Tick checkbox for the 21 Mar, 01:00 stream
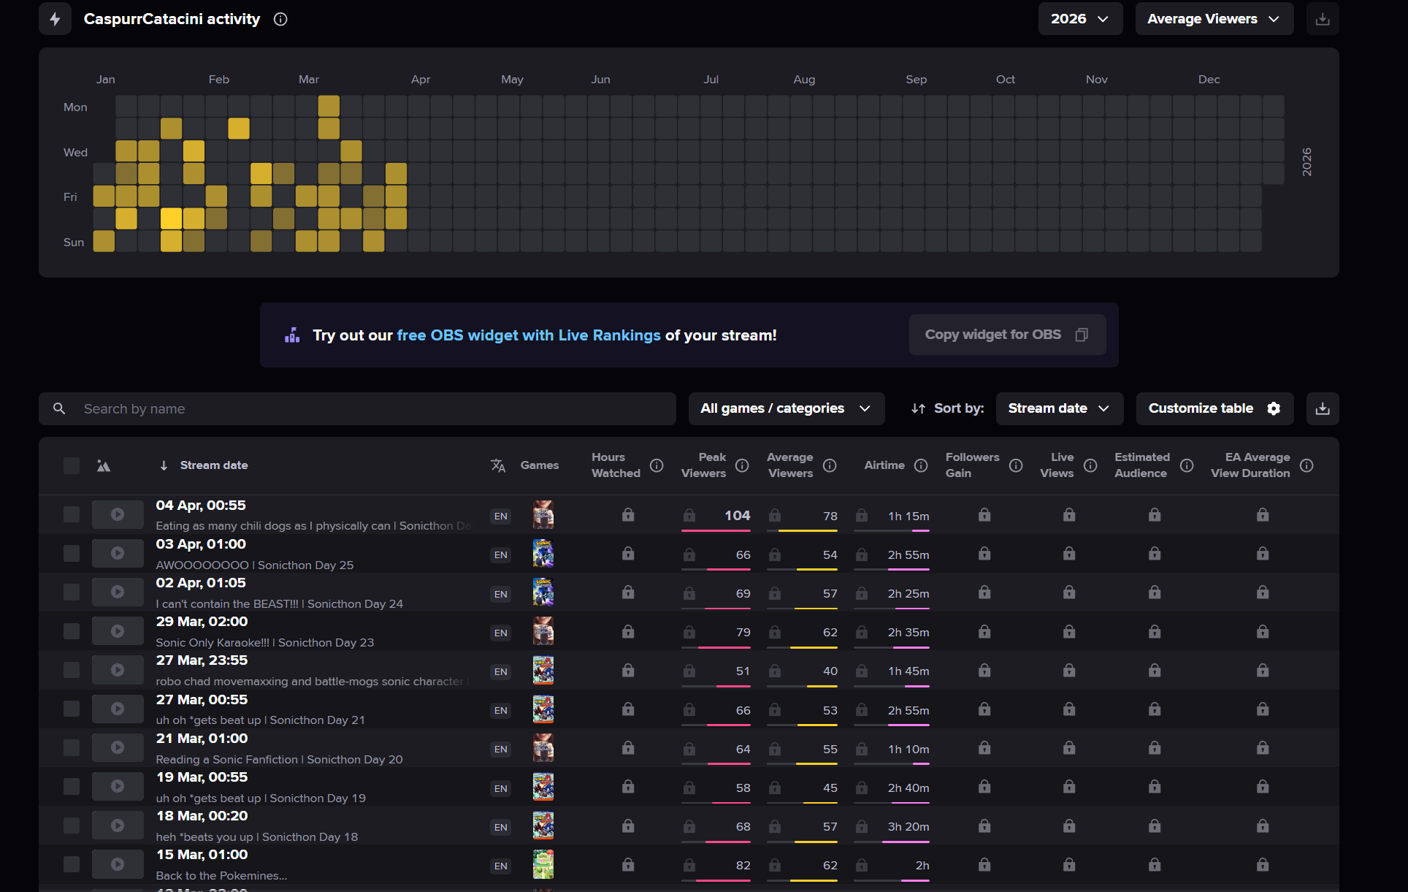1408x892 pixels. click(72, 747)
